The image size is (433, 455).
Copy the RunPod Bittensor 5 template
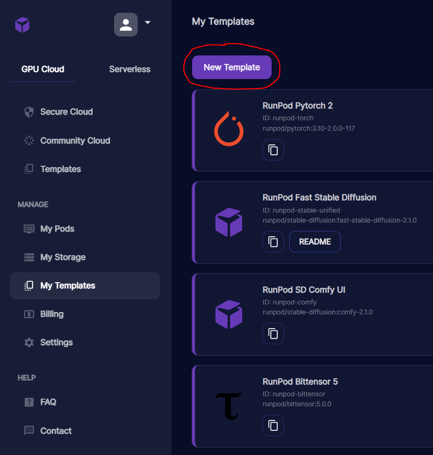pos(273,426)
